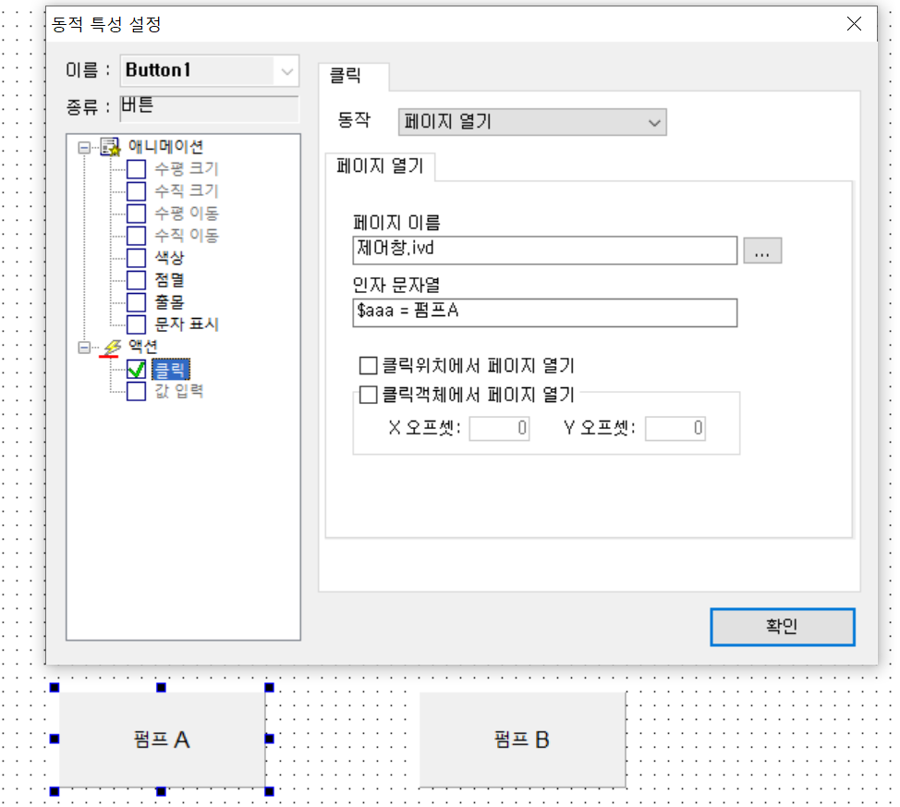Select the 수평 크기 tree item label
This screenshot has height=807, width=900.
coord(187,169)
